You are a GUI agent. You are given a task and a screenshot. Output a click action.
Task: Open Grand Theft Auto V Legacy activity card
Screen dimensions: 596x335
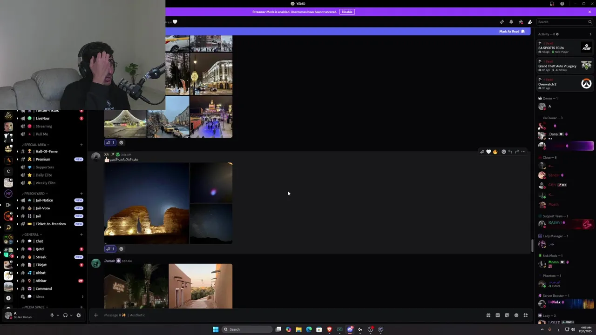pyautogui.click(x=565, y=66)
